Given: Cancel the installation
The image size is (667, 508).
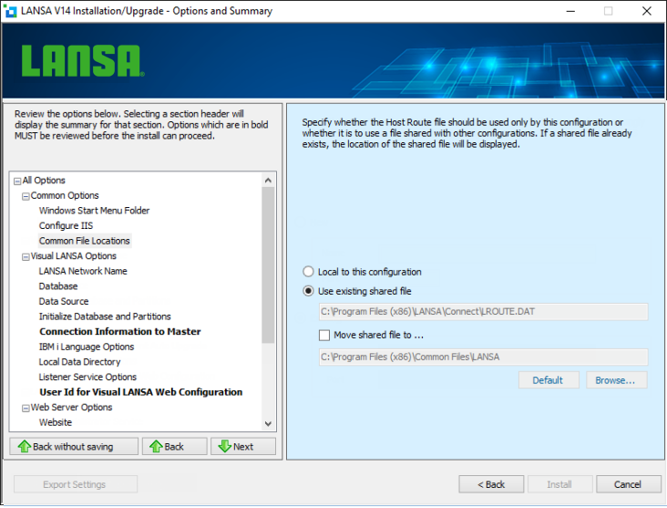Looking at the screenshot, I should pyautogui.click(x=629, y=484).
